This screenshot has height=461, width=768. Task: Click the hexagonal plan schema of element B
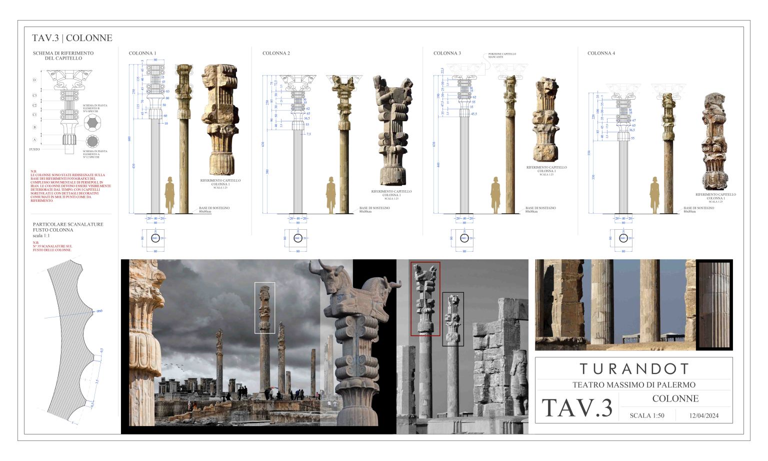click(92, 122)
